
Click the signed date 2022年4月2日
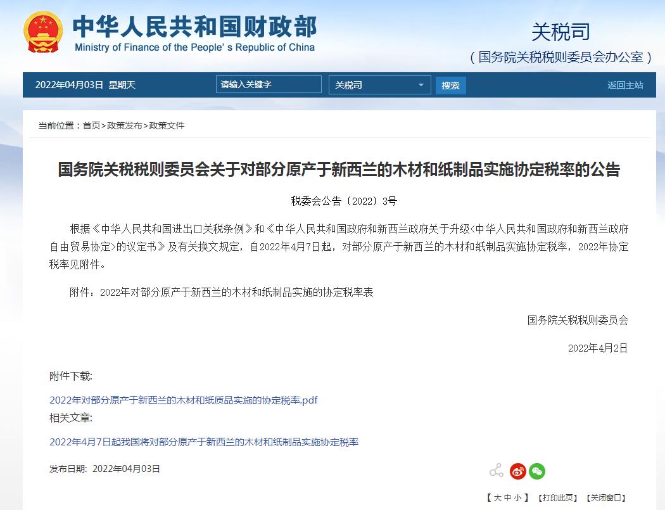pos(598,348)
